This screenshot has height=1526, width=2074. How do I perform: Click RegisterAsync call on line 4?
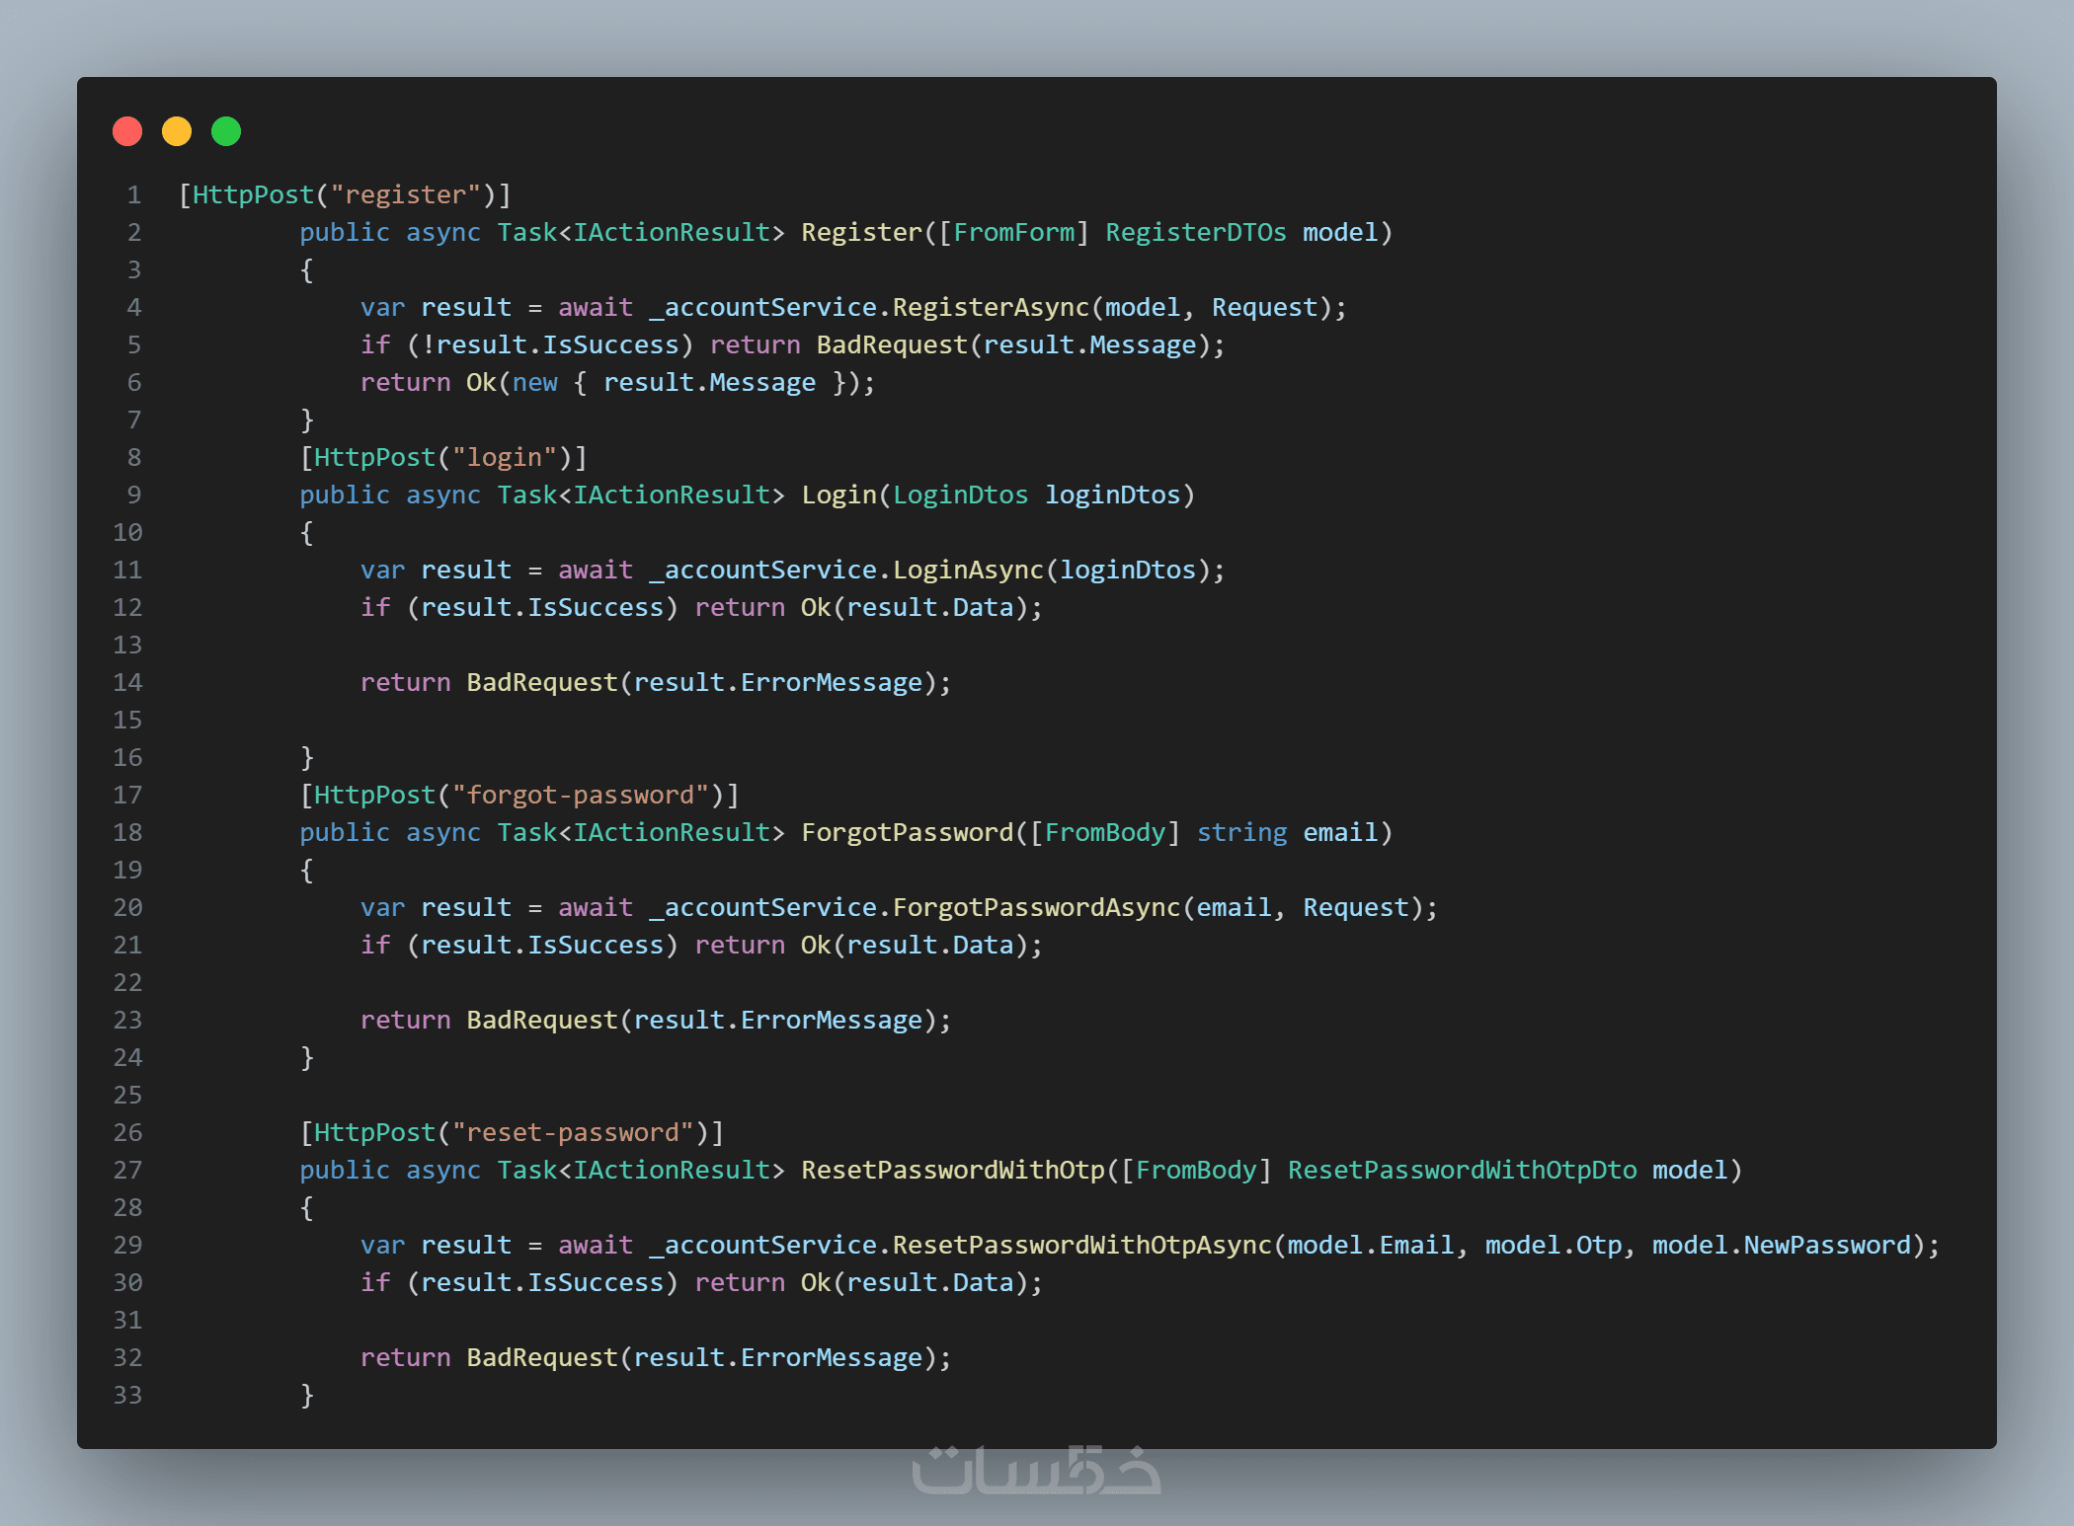point(991,308)
